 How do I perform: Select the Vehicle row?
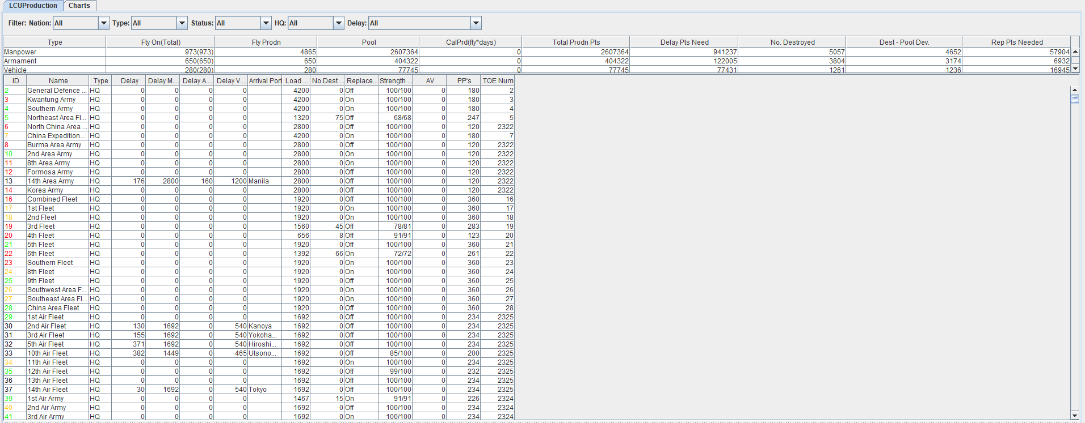[x=537, y=70]
